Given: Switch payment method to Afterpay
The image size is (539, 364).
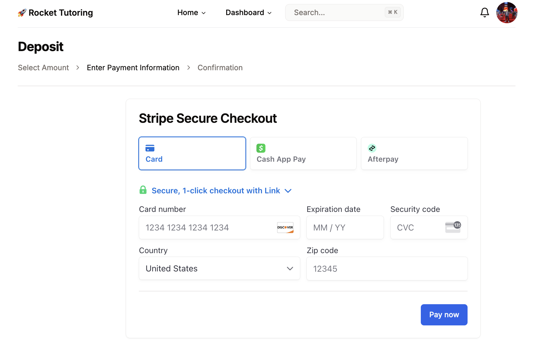Looking at the screenshot, I should [414, 153].
